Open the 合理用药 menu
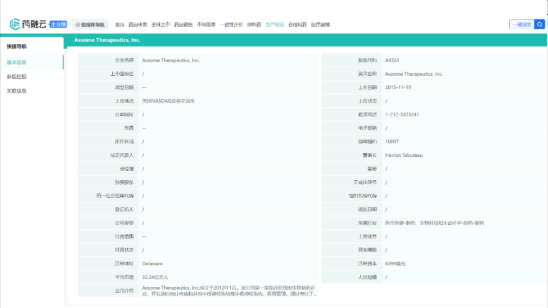Image resolution: width=548 pixels, height=308 pixels. tap(298, 25)
